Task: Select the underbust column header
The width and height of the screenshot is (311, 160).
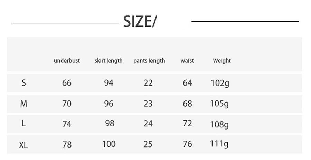Action: pos(67,61)
